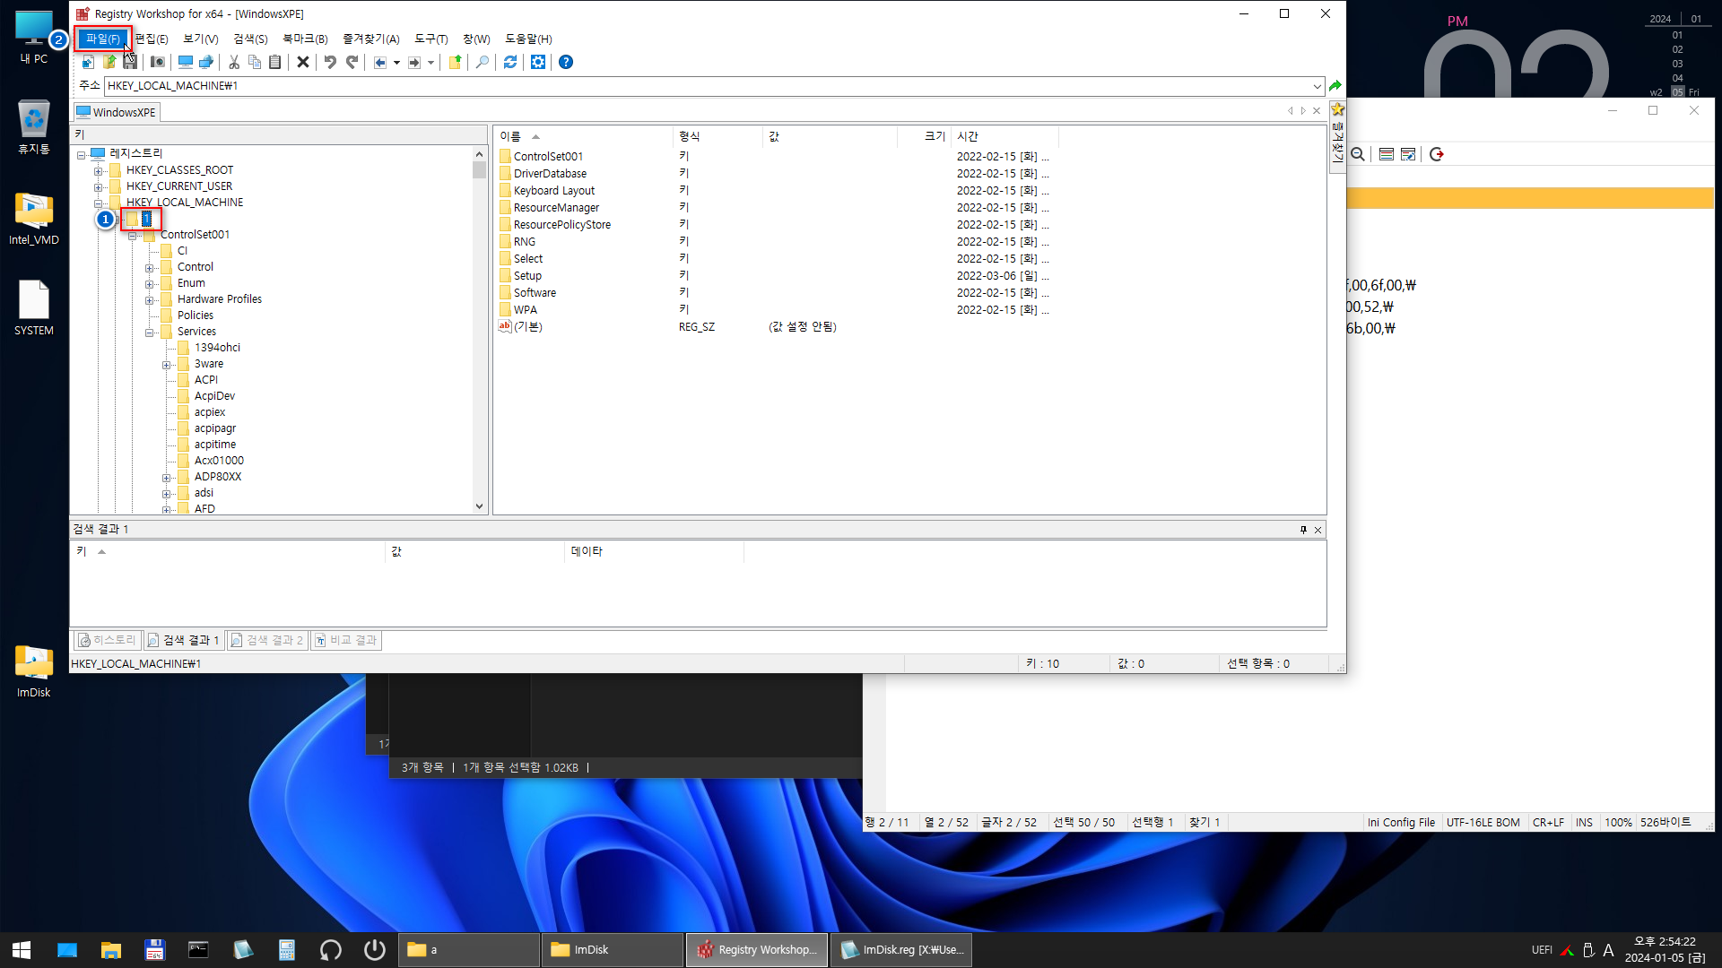1722x968 pixels.
Task: Open the 도구(T) menu
Action: pyautogui.click(x=430, y=39)
